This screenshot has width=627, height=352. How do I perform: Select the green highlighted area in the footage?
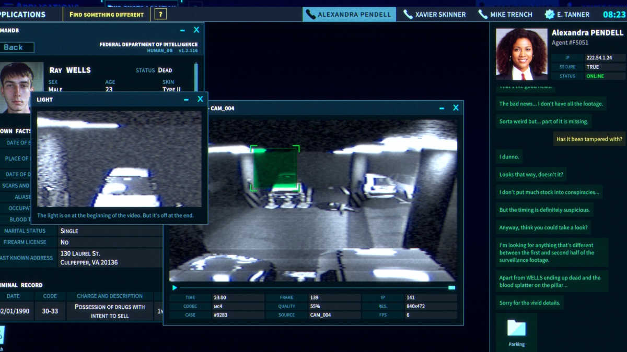tap(275, 168)
